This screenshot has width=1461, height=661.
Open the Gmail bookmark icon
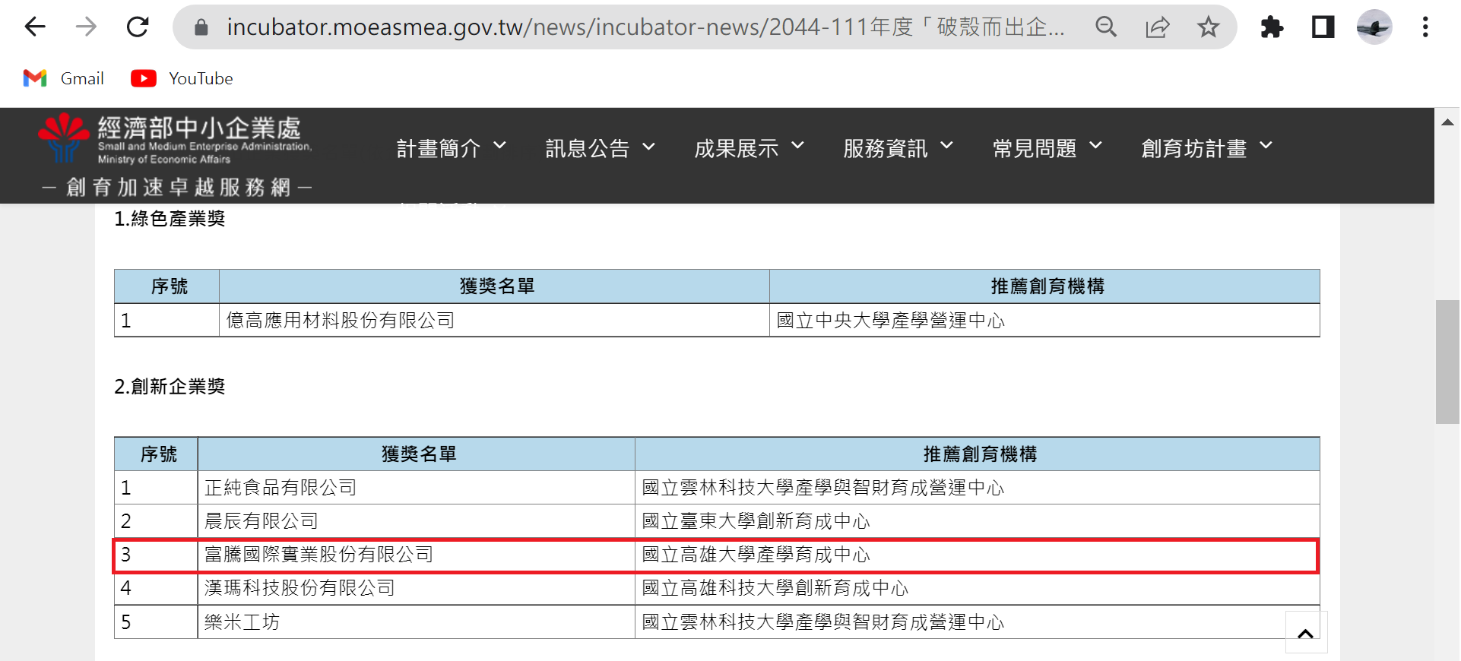[x=35, y=78]
